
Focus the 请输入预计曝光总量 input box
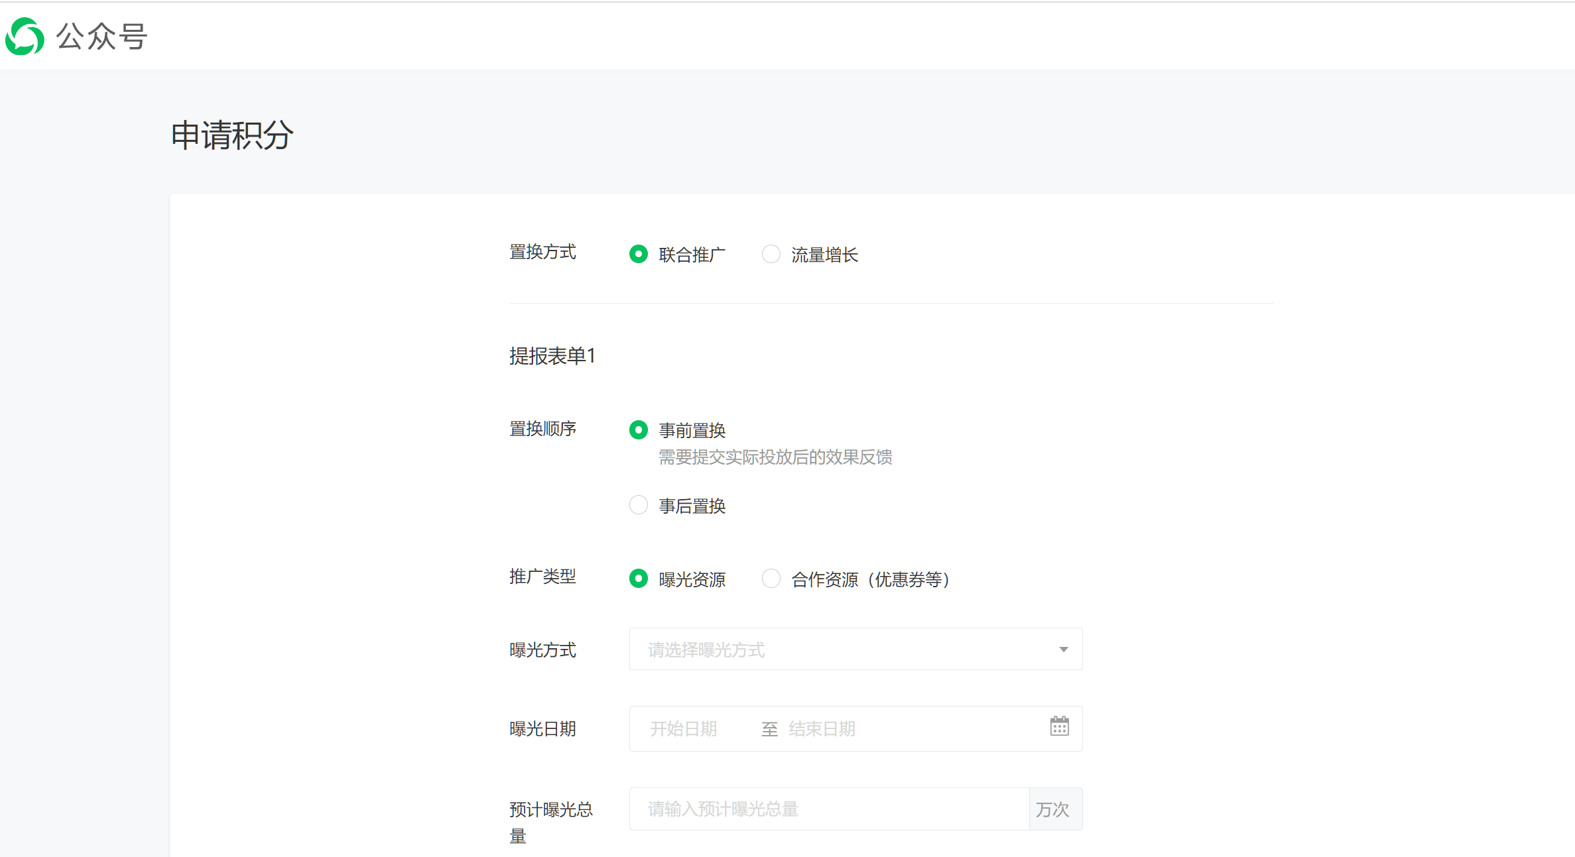click(x=829, y=809)
